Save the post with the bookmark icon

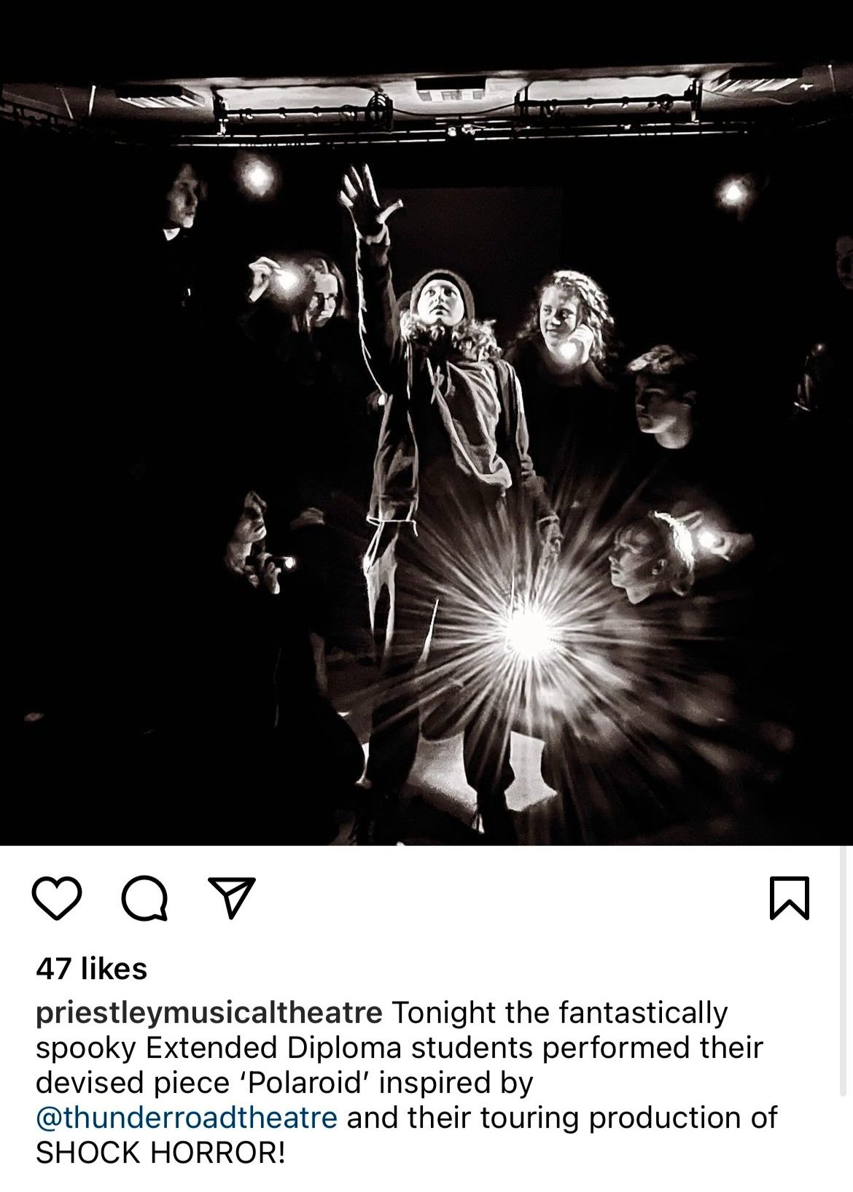790,897
